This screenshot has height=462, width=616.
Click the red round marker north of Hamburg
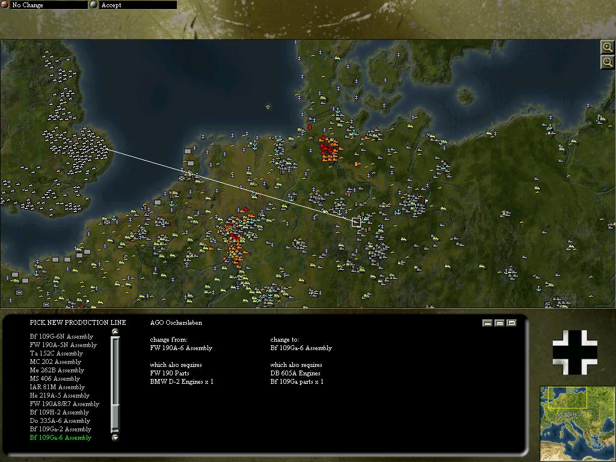[x=310, y=128]
